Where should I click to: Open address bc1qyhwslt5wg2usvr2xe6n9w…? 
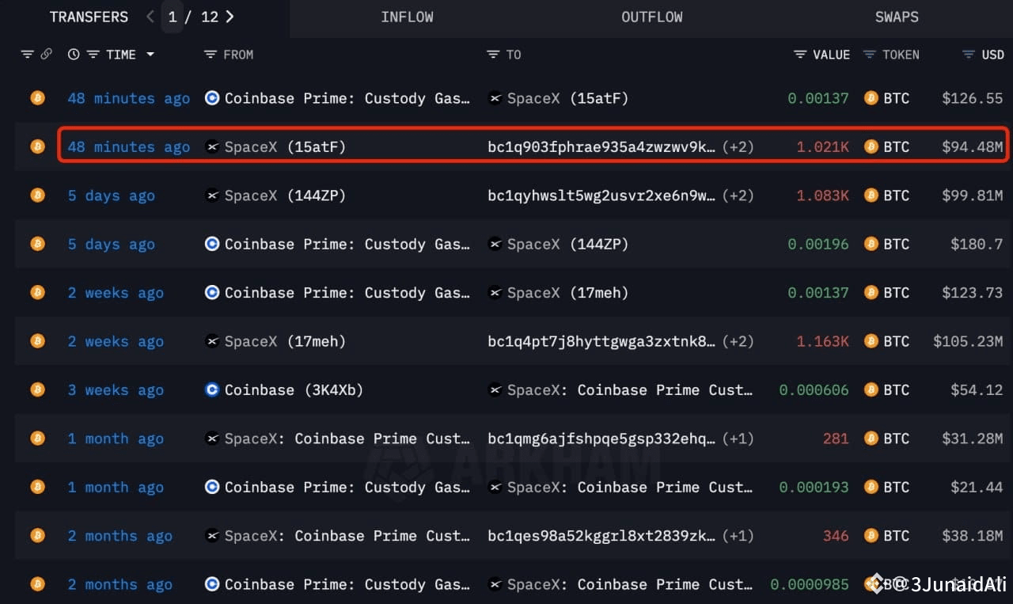coord(601,196)
